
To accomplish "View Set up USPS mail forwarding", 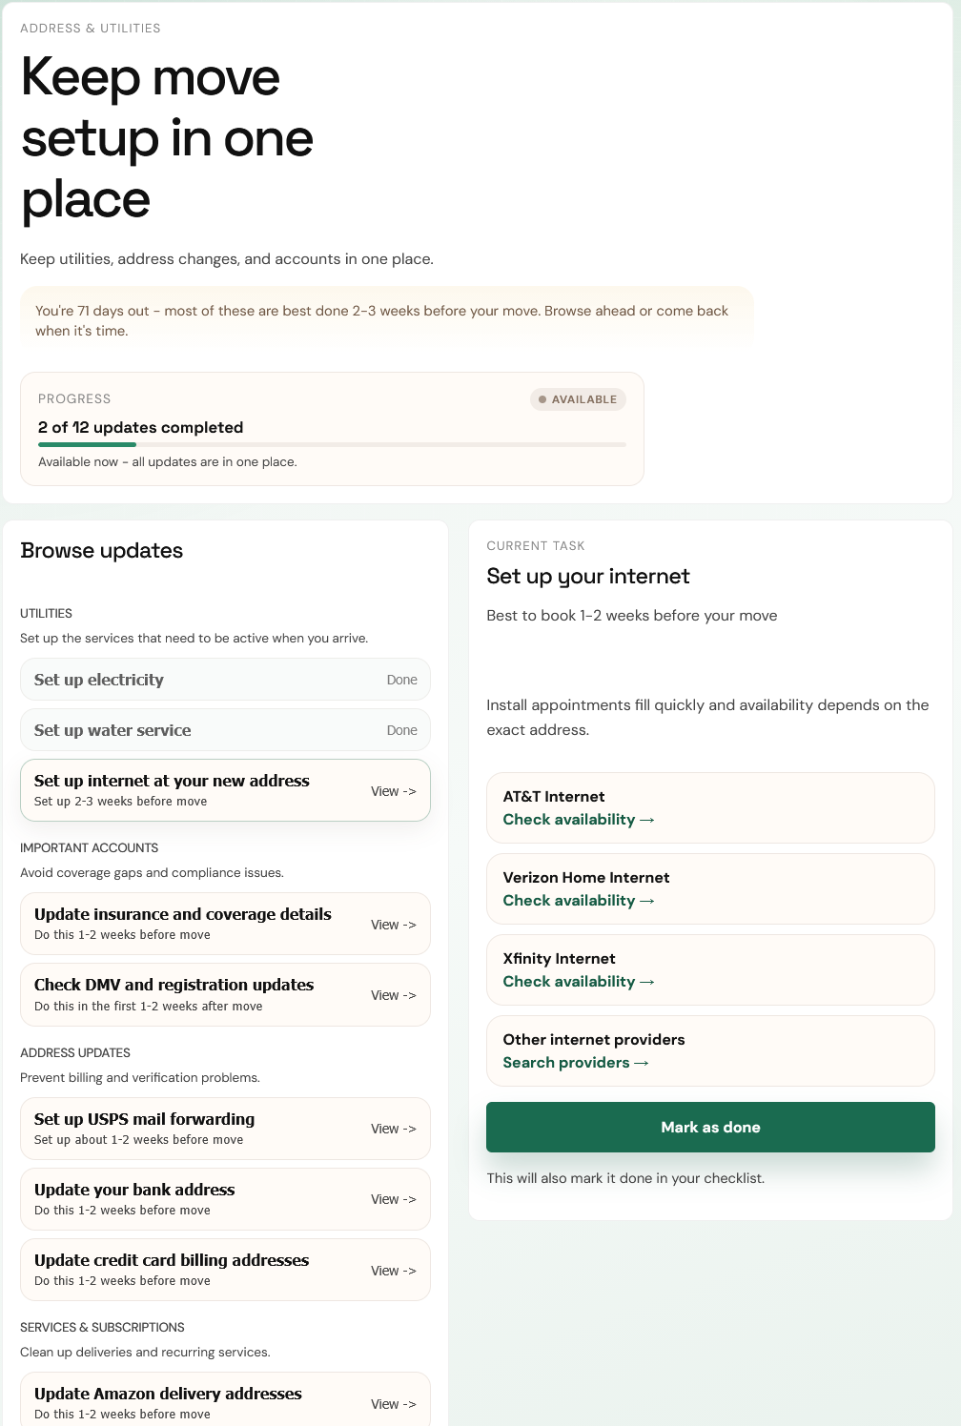I will click(x=225, y=1129).
